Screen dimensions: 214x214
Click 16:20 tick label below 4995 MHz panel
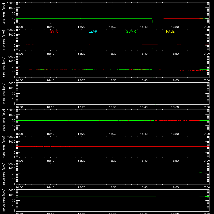coord(82,161)
